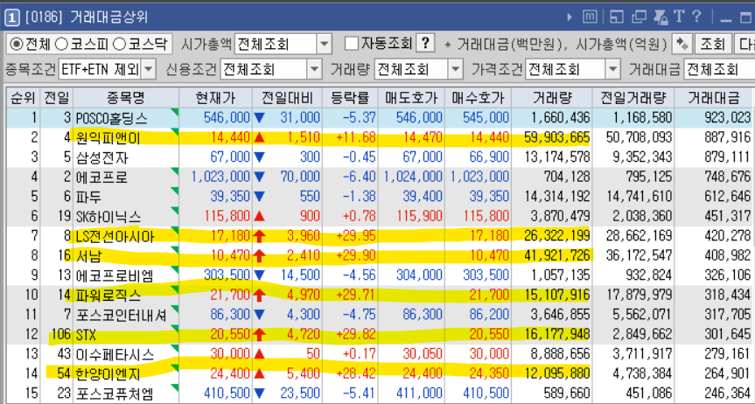Click the 41,921,726 volume cell
This screenshot has height=404, width=755.
[556, 255]
